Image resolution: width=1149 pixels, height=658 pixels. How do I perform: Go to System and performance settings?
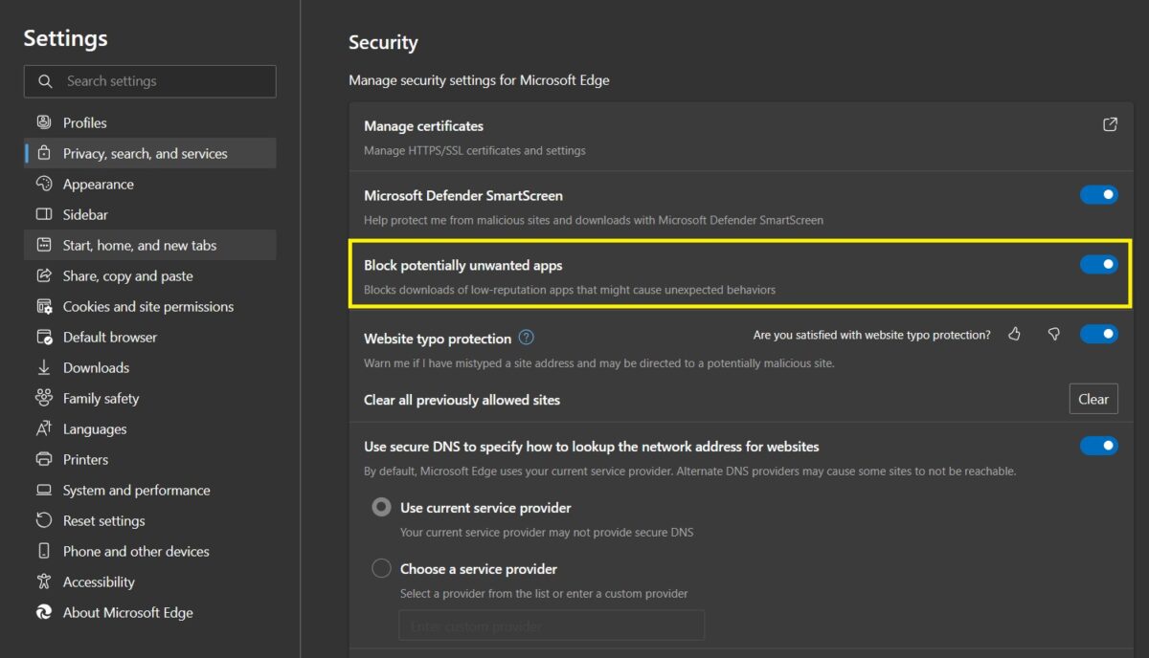pos(150,490)
